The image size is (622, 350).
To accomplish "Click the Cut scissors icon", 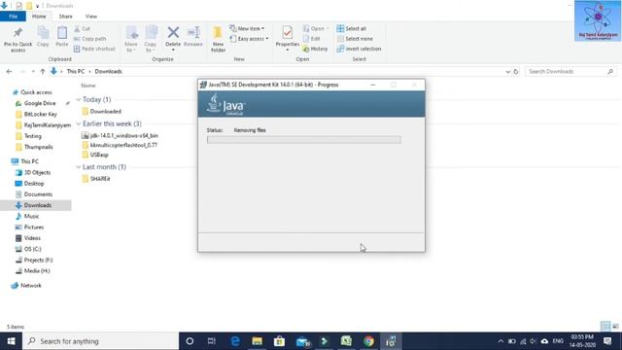I will (77, 28).
